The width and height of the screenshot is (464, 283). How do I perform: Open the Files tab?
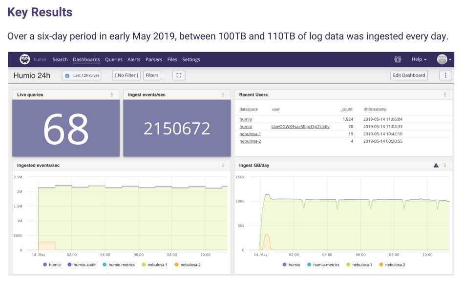point(172,59)
